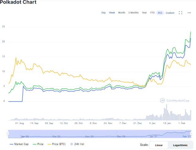Click the 15 y-axis value
The height and width of the screenshot is (150, 196).
pyautogui.click(x=3, y=57)
